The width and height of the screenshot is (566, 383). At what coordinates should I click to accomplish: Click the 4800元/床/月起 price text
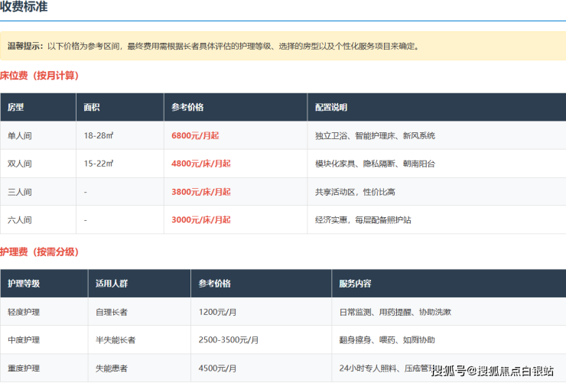(x=200, y=164)
